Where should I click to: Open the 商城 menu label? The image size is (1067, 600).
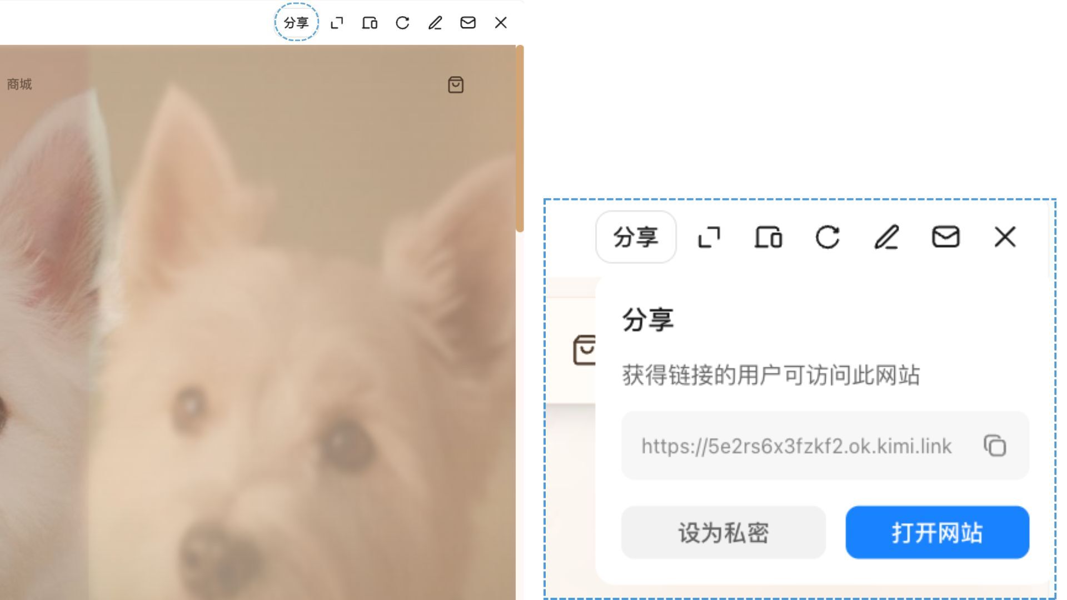(18, 85)
